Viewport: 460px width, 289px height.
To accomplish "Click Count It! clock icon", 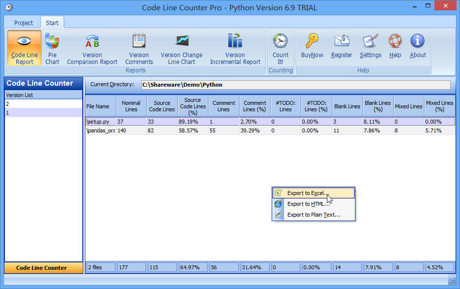I will [281, 41].
